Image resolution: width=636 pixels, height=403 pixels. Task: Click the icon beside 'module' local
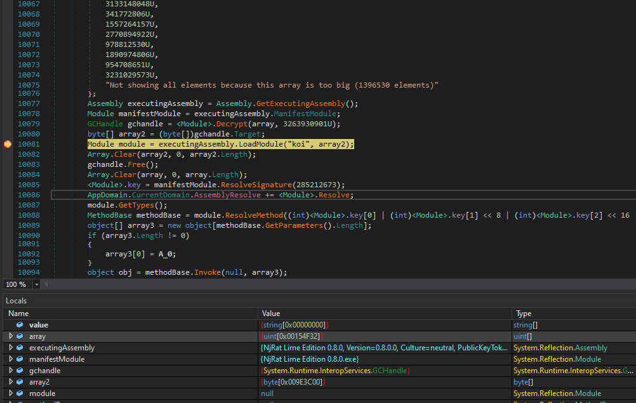pyautogui.click(x=20, y=393)
